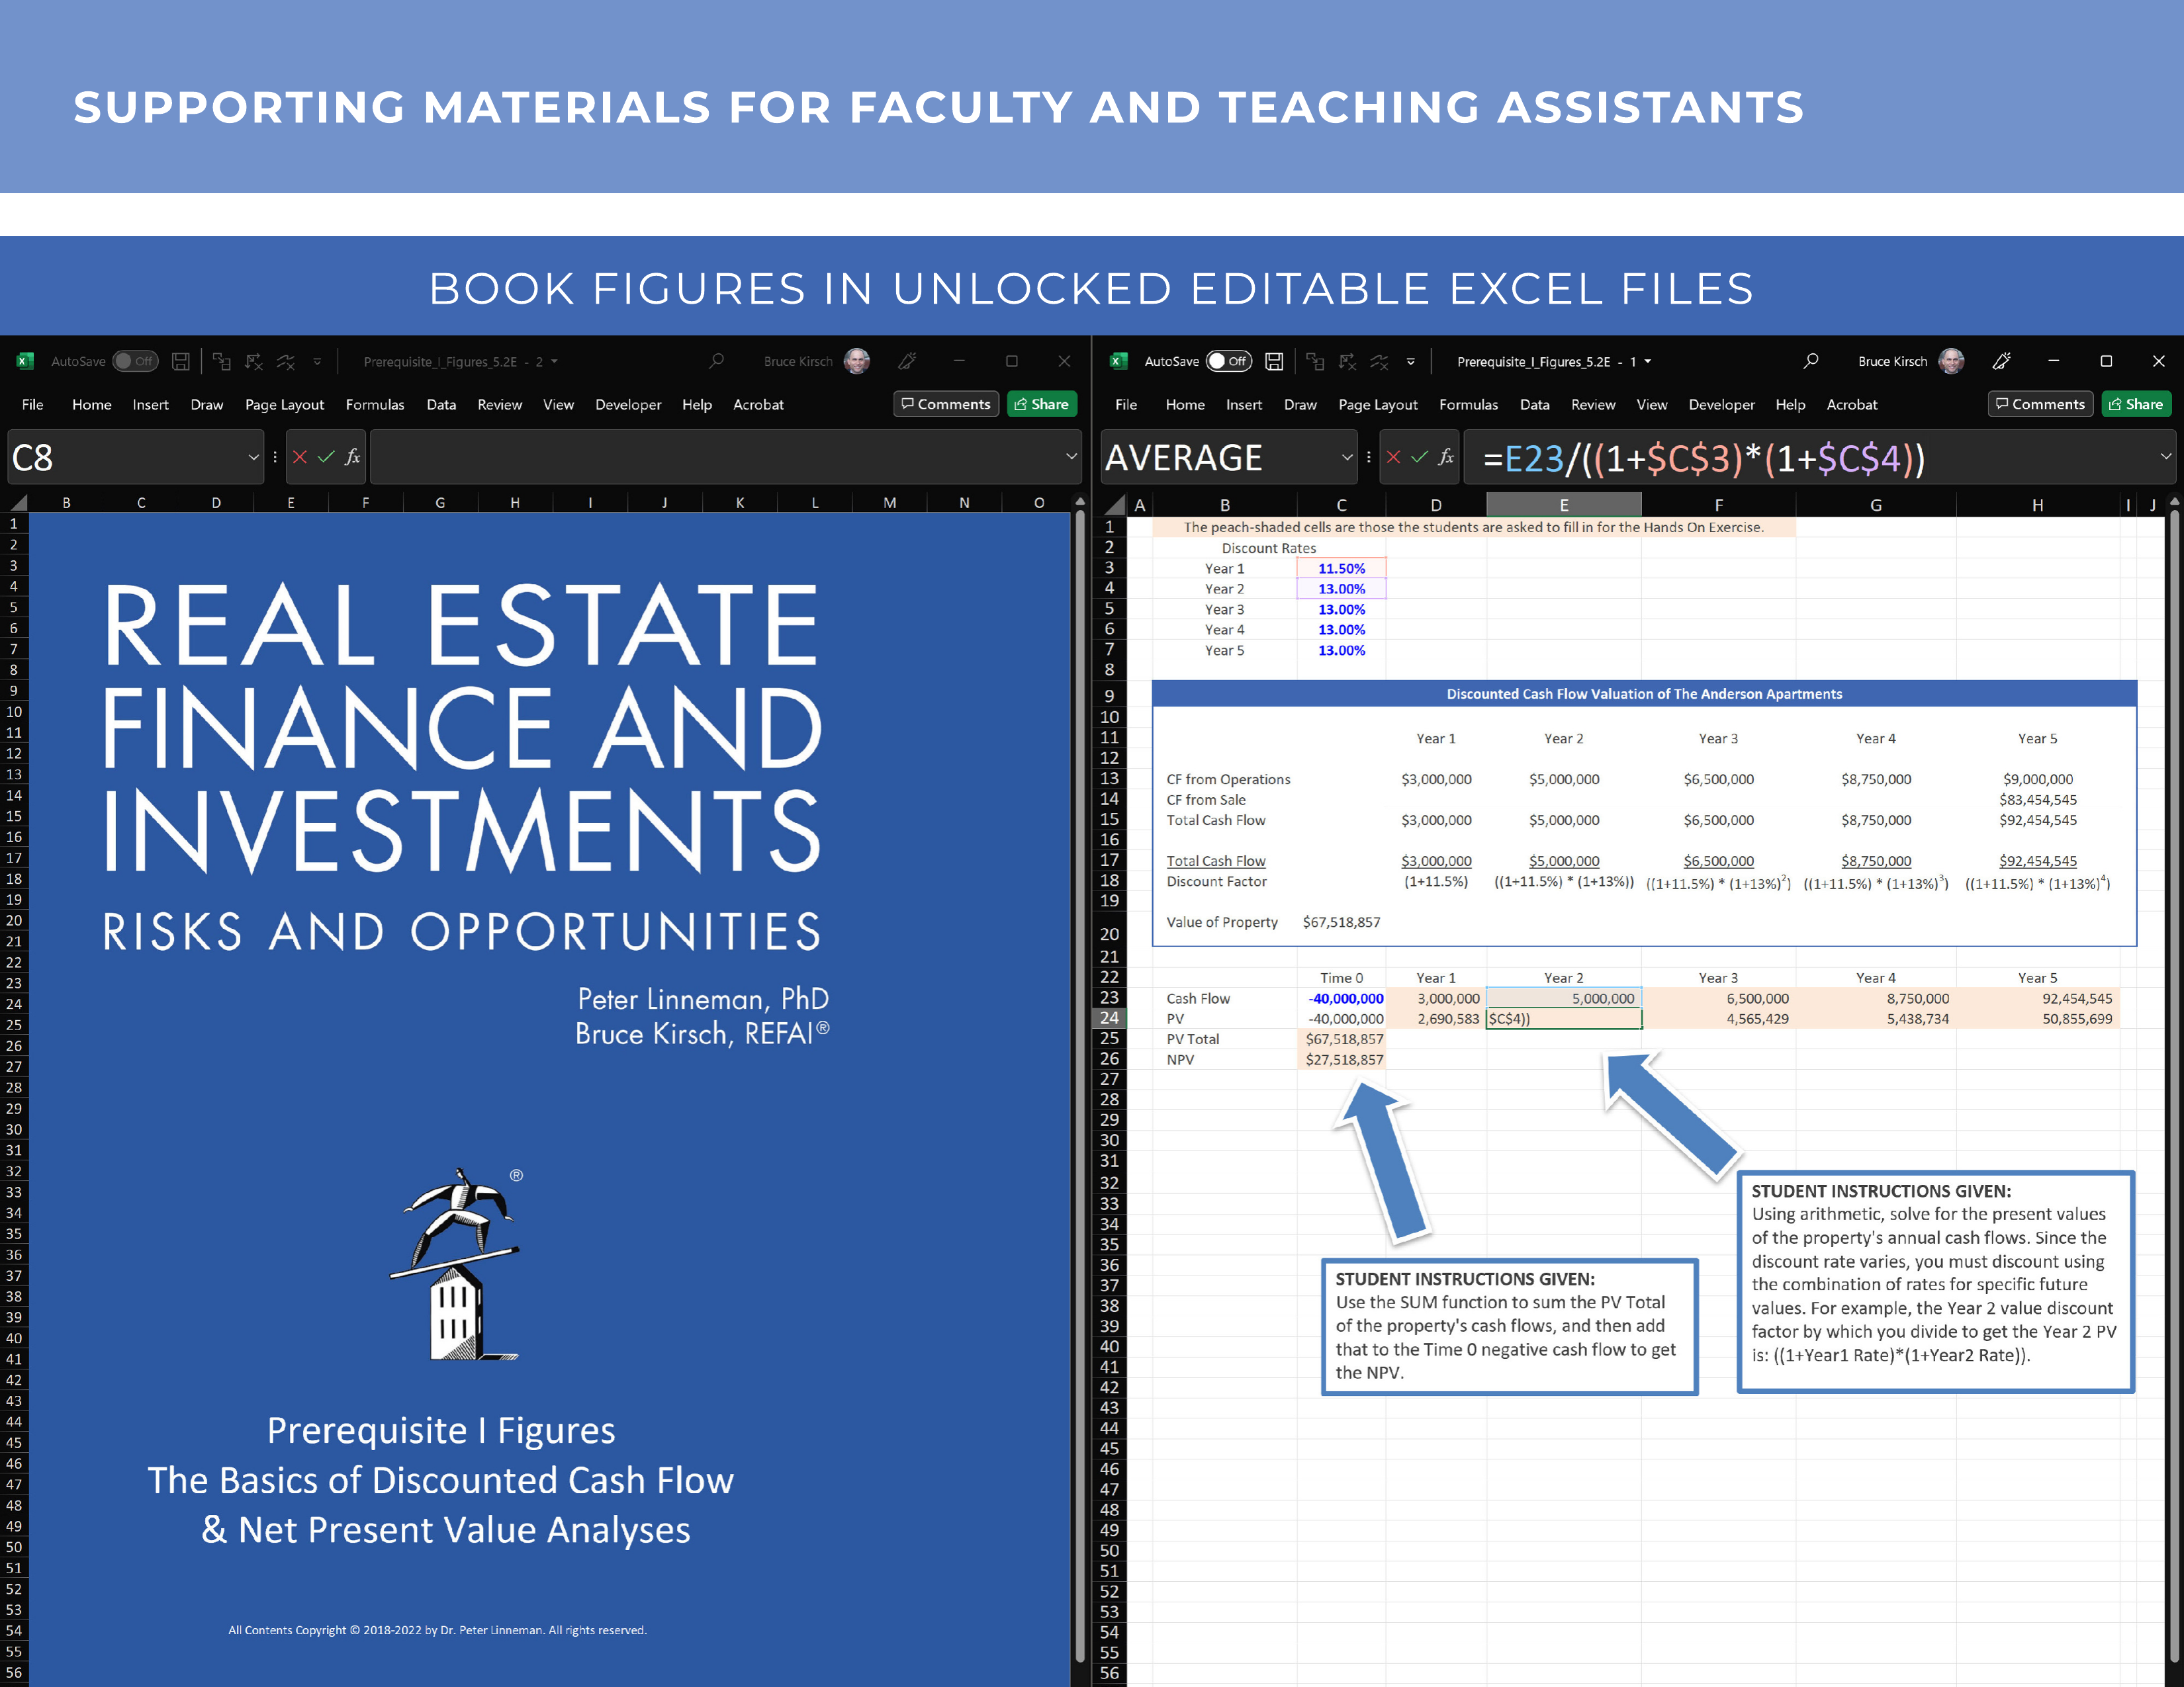2184x1687 pixels.
Task: Expand the formula bar in the left window
Action: click(x=1071, y=456)
